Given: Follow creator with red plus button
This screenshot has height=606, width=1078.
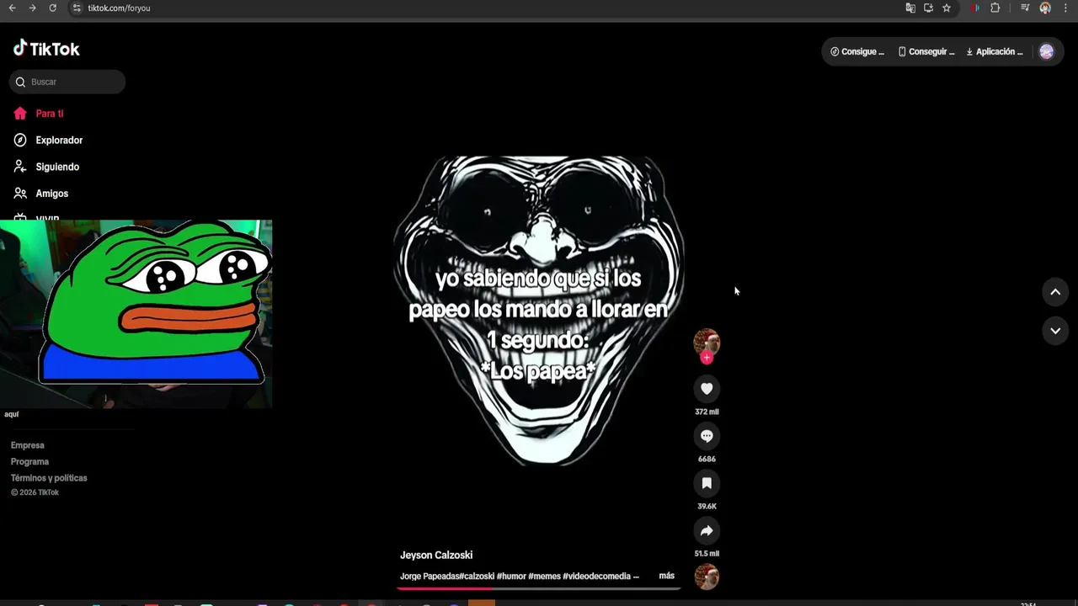Looking at the screenshot, I should [x=707, y=358].
